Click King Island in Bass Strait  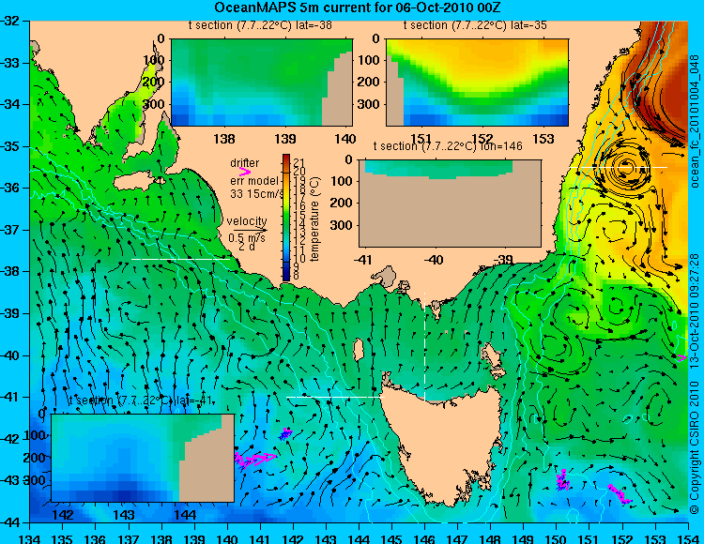359,350
